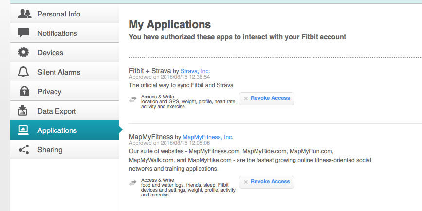Click the Personal Info people icon
Viewport: 422px width, 211px height.
click(x=24, y=14)
